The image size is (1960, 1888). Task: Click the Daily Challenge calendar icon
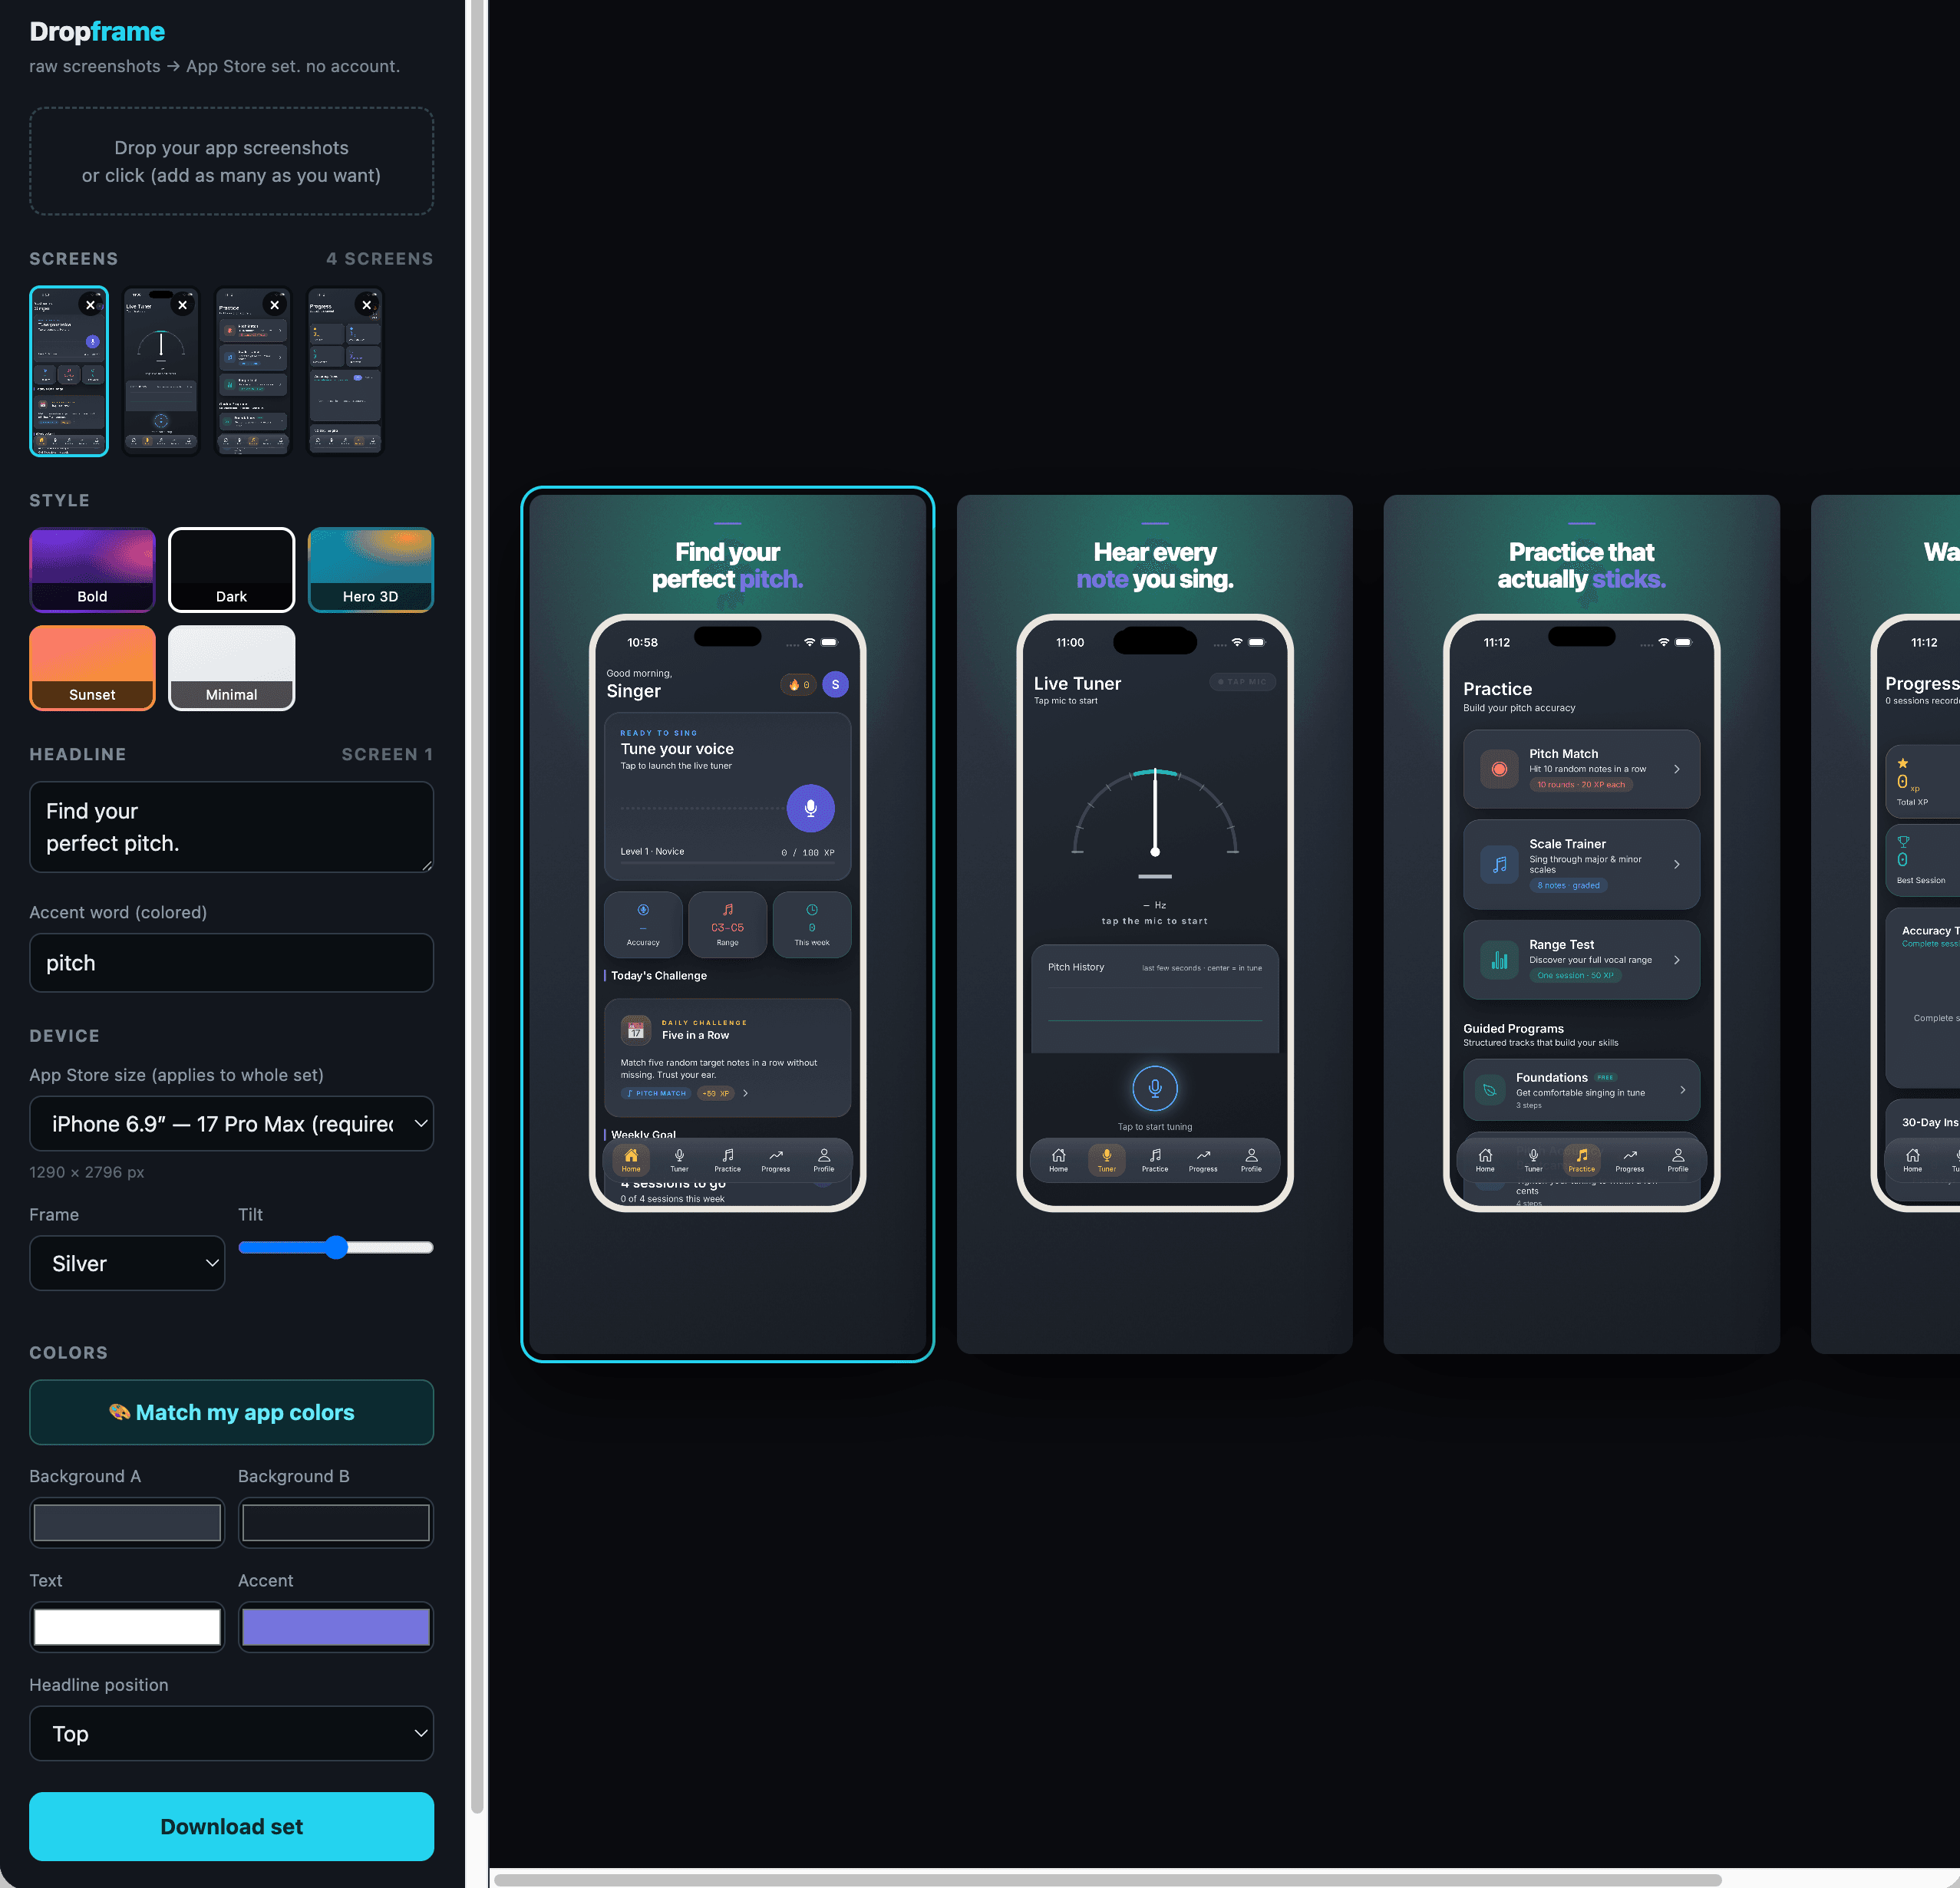click(636, 1030)
